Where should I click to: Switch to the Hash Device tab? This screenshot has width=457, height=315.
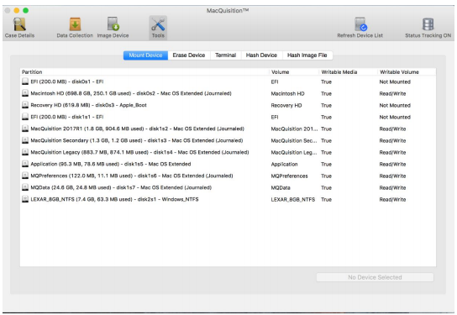tap(261, 55)
